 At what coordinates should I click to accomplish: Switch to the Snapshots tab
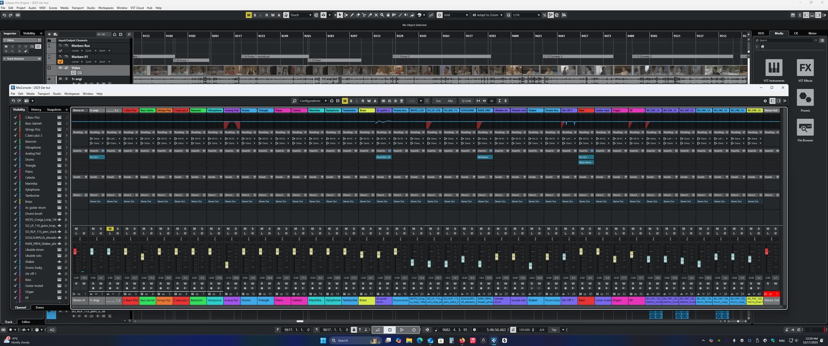[x=54, y=110]
